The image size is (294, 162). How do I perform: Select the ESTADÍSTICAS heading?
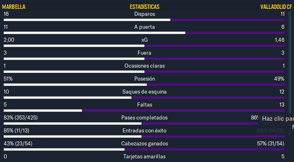144,7
